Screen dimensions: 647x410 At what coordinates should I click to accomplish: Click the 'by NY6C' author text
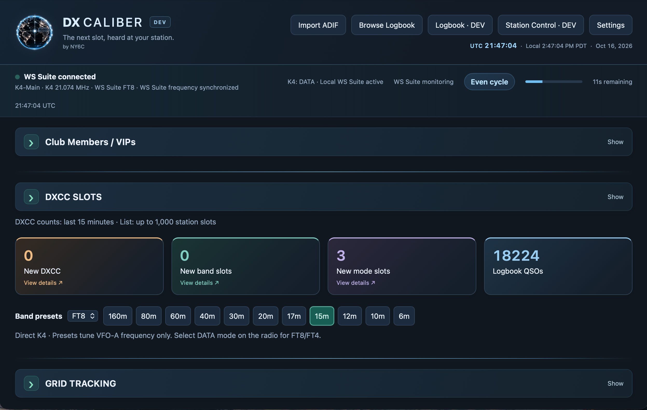74,47
